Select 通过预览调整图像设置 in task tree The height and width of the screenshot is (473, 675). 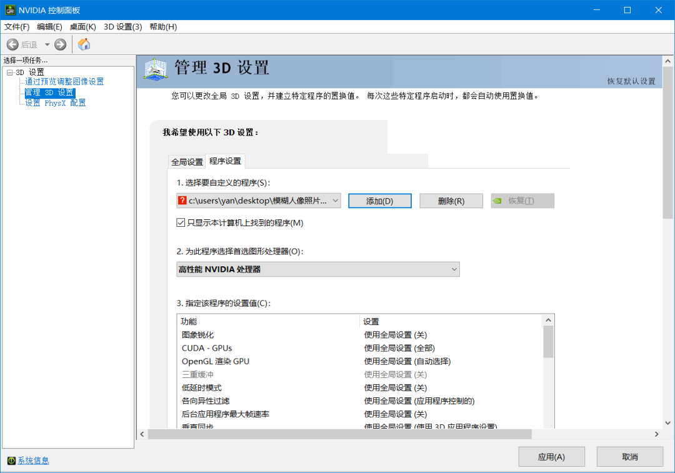pos(64,81)
